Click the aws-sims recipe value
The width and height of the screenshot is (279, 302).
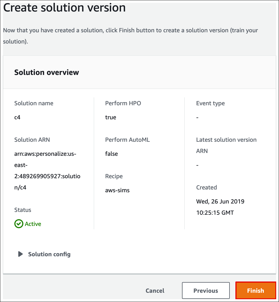point(117,190)
